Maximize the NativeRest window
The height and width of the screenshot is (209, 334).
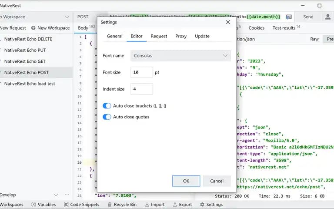point(319,6)
